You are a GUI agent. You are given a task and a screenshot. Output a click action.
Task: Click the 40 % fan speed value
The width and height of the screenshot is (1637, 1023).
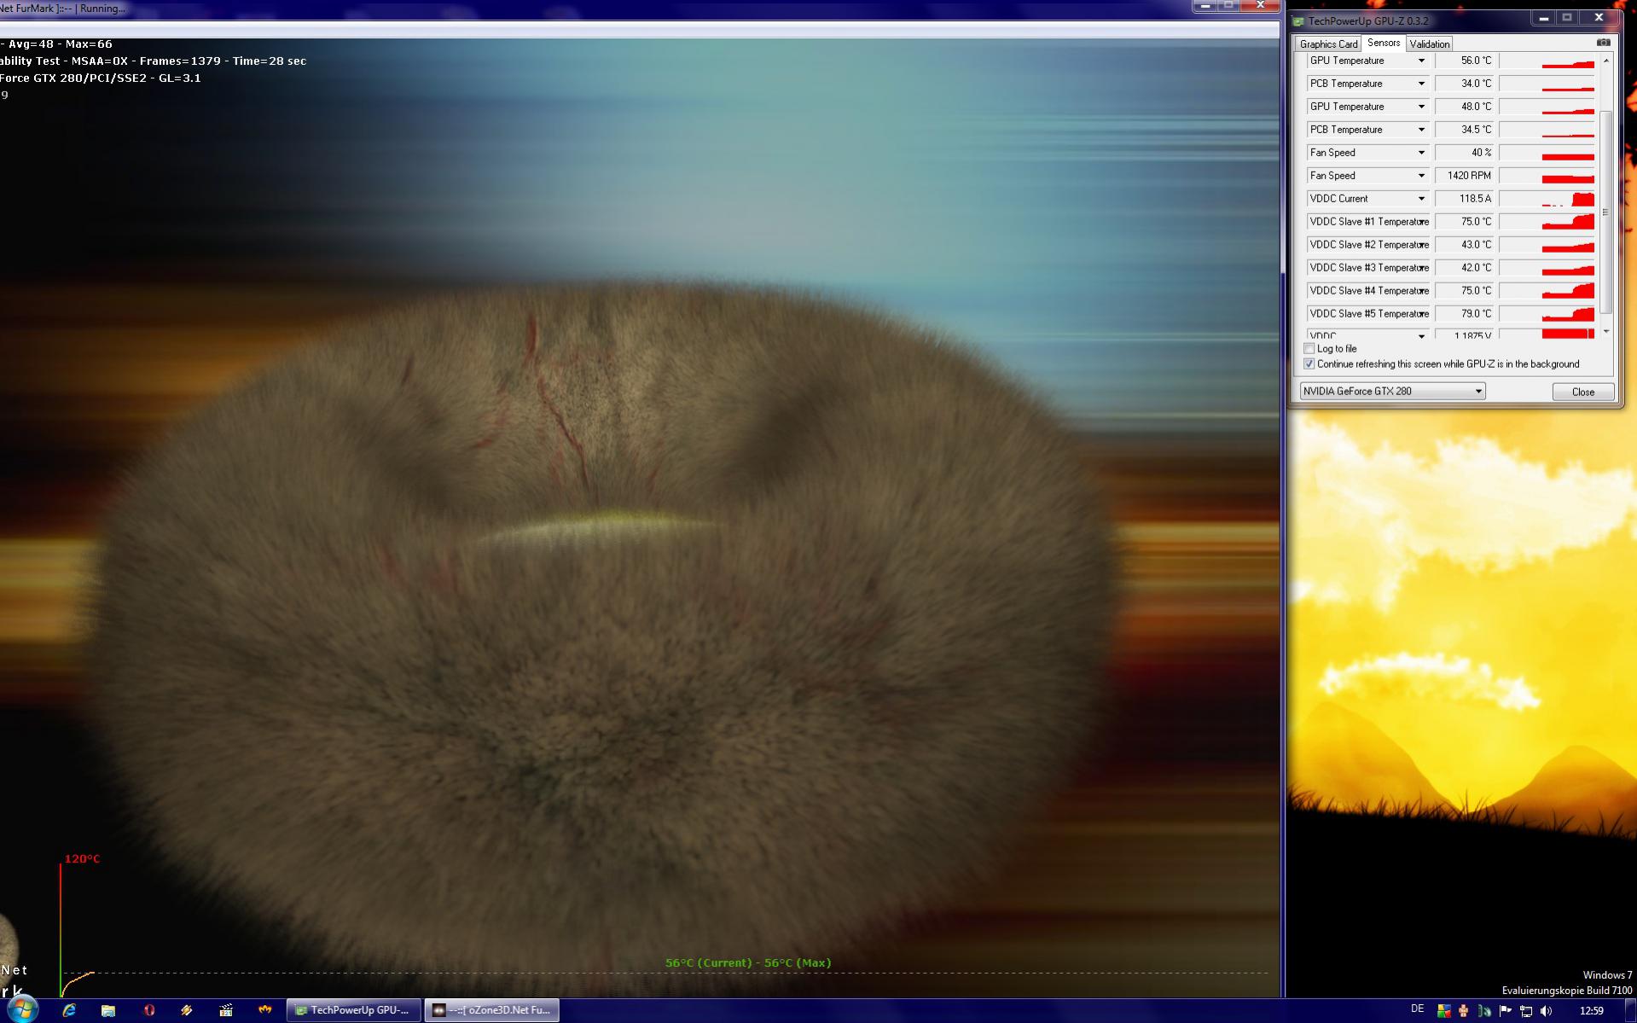(1466, 153)
